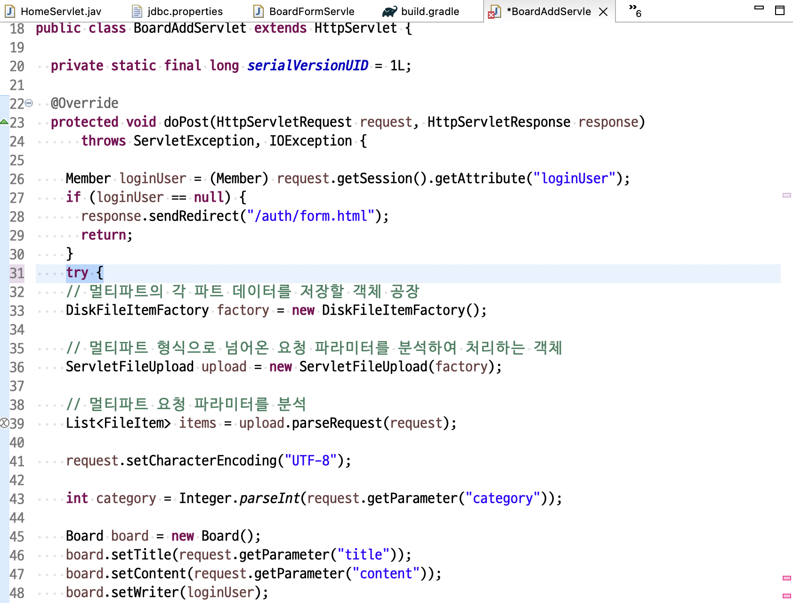Click line number 18 in the gutter
The height and width of the screenshot is (603, 793).
pos(17,29)
